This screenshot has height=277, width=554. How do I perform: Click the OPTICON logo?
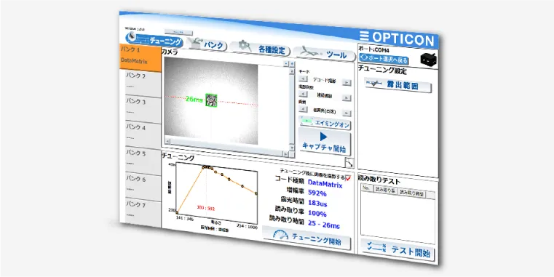click(x=397, y=38)
